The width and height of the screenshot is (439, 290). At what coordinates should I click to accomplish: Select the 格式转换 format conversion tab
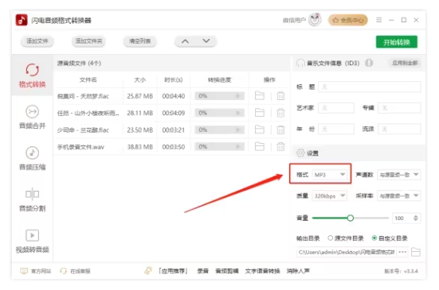pyautogui.click(x=32, y=75)
